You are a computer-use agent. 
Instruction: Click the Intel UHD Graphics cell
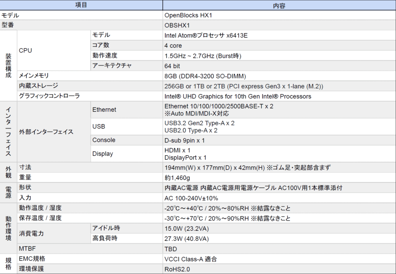pyautogui.click(x=237, y=96)
